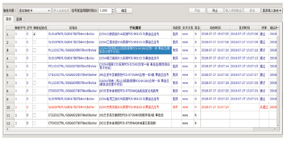This screenshot has width=286, height=142.
Task: Click the 110kV母联131保测PCS-923AX description cell
Action: tap(135, 67)
